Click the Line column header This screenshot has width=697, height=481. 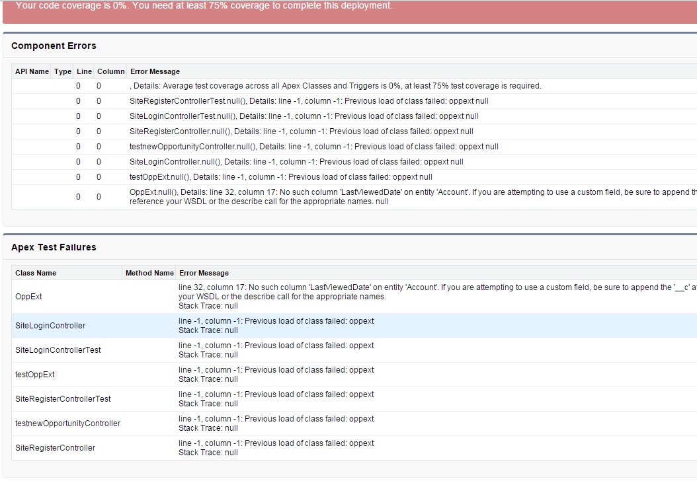84,71
